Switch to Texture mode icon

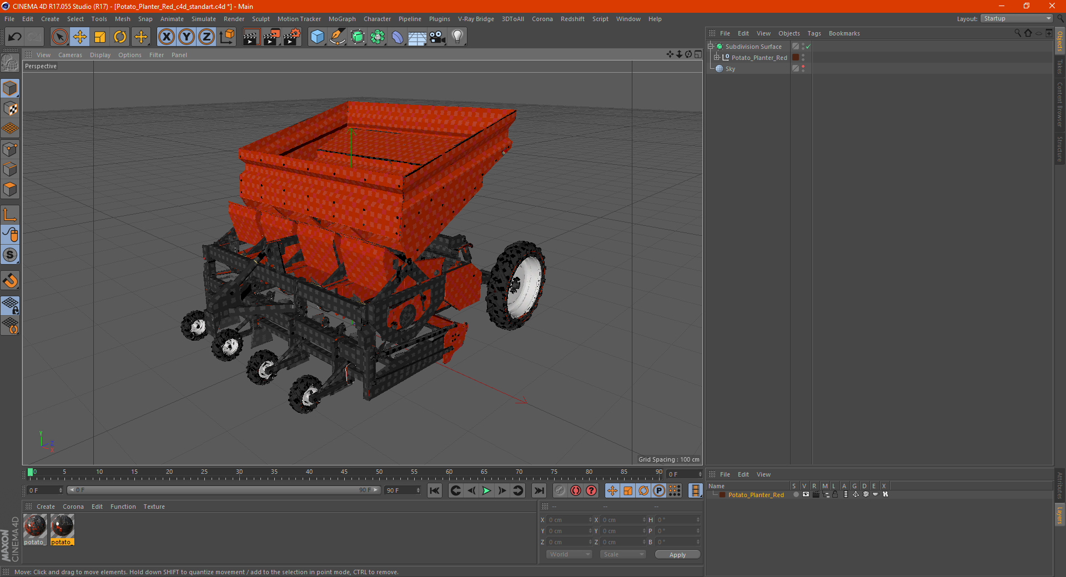tap(10, 108)
